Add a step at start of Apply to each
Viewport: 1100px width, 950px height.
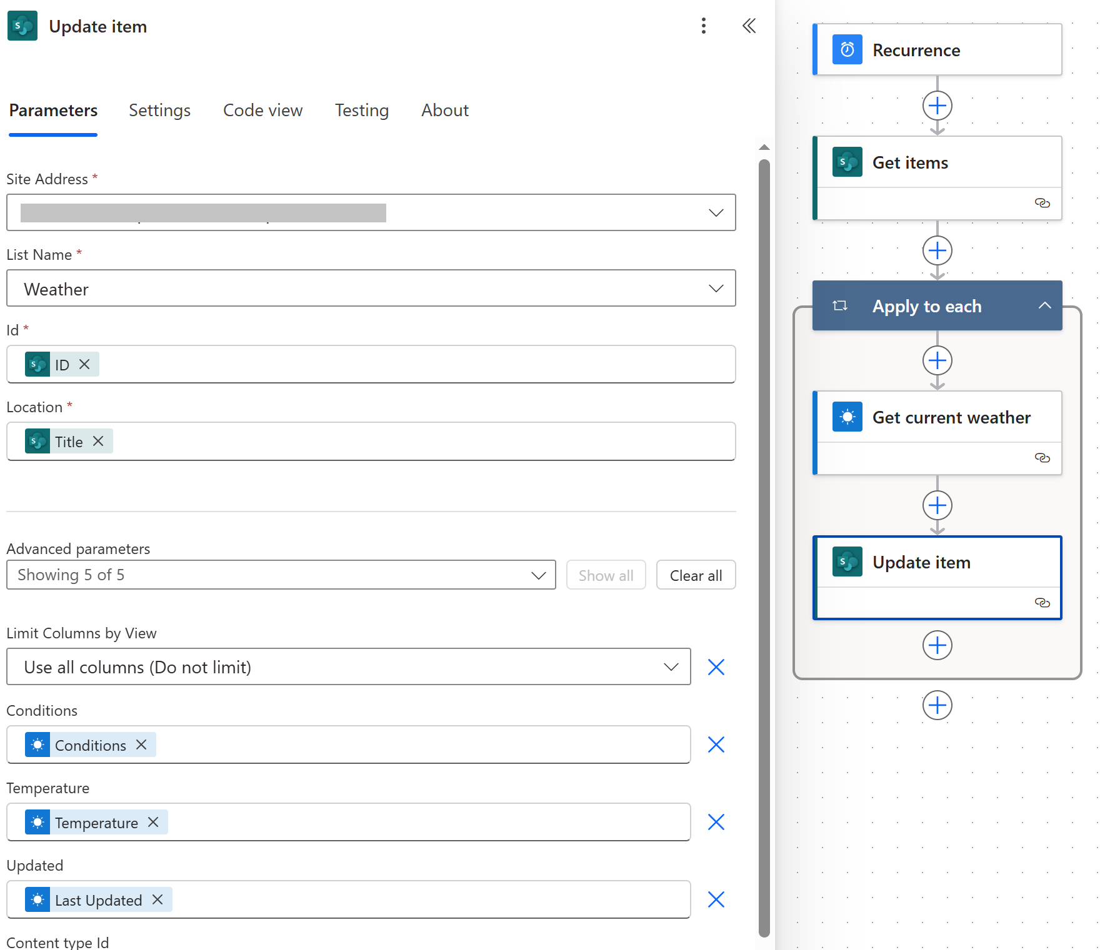click(x=937, y=360)
